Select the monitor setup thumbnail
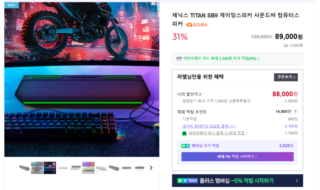This screenshot has height=190, width=320. tap(37, 168)
